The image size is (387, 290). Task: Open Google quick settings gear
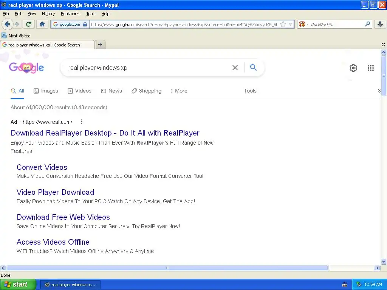tap(353, 68)
